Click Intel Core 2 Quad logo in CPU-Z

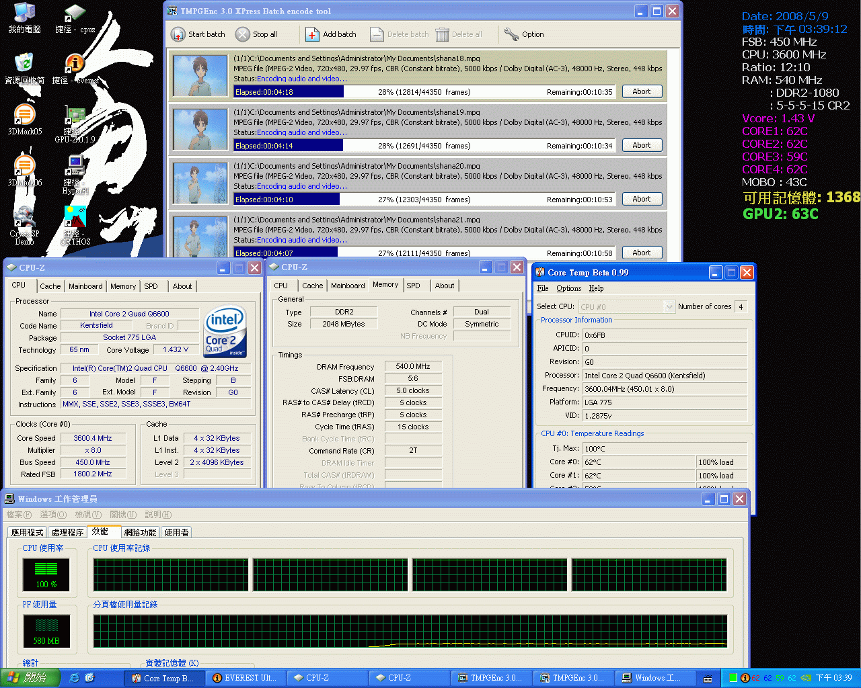tap(225, 333)
